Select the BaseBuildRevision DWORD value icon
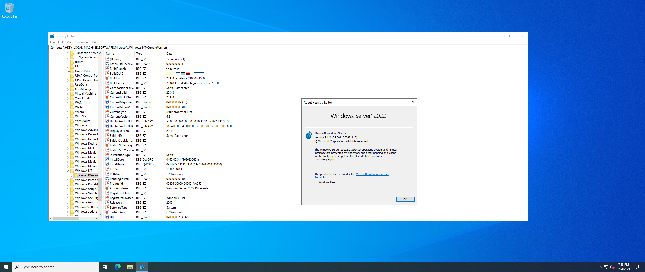This screenshot has width=645, height=272. (107, 64)
